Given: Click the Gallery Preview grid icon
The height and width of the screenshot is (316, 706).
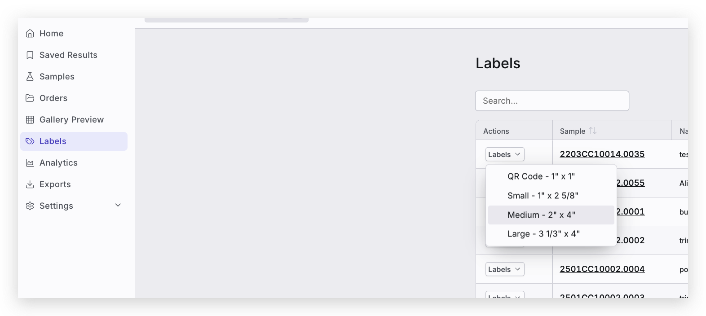Looking at the screenshot, I should 30,120.
